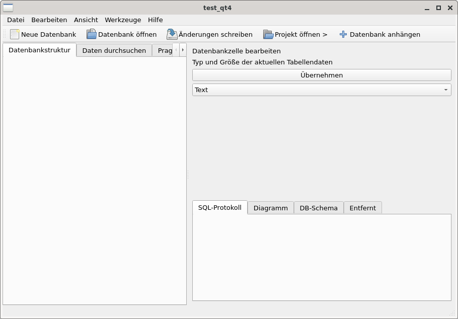Click the Datenbankzelle bearbeiten label

[x=237, y=51]
